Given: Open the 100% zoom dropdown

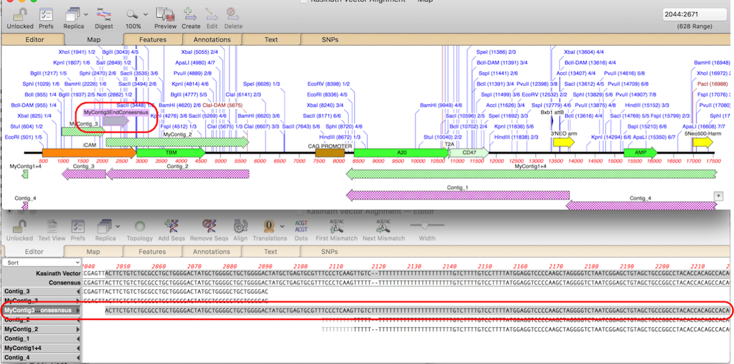Looking at the screenshot, I should tap(136, 15).
